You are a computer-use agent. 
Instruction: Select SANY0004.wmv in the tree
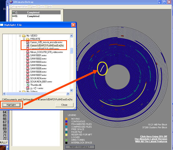pos(38,65)
